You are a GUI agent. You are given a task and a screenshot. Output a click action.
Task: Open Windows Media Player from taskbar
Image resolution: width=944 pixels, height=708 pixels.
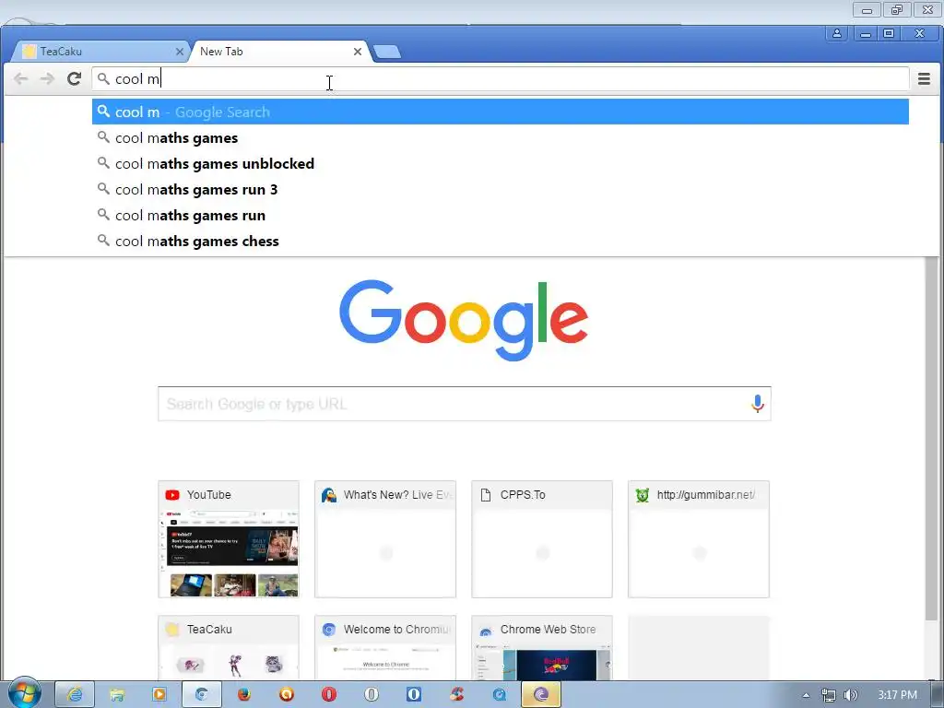click(x=159, y=695)
